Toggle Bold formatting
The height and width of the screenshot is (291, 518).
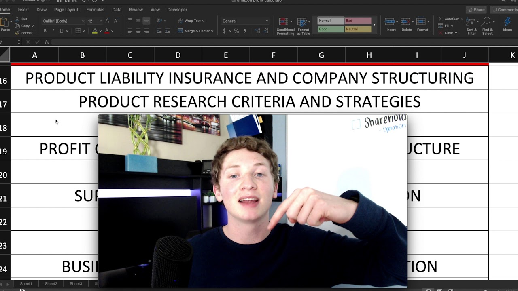coord(45,31)
